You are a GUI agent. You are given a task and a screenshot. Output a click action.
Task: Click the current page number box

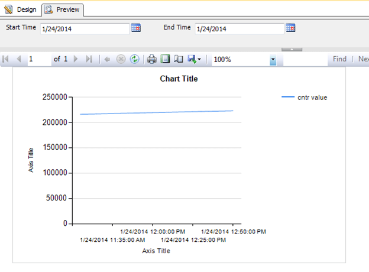coord(39,59)
